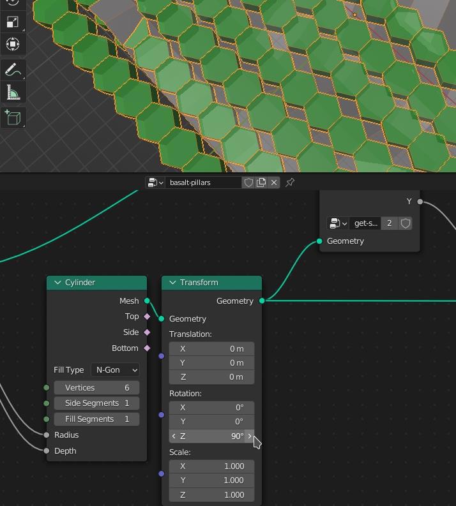Toggle fake user shield on get-s node

405,223
